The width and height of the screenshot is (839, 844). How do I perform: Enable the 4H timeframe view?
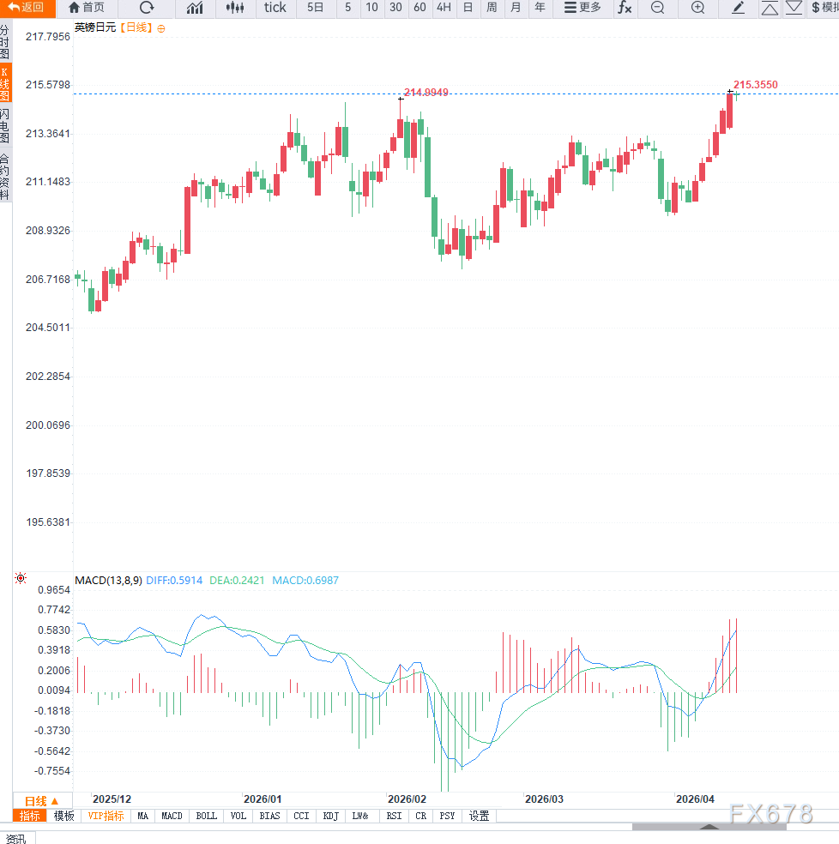coord(444,8)
